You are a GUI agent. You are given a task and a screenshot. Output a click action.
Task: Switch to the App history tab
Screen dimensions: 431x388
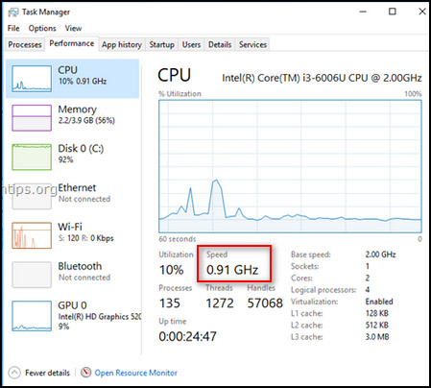pos(122,44)
